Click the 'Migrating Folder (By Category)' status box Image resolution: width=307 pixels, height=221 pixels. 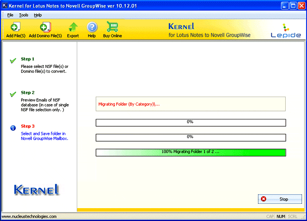(x=191, y=104)
